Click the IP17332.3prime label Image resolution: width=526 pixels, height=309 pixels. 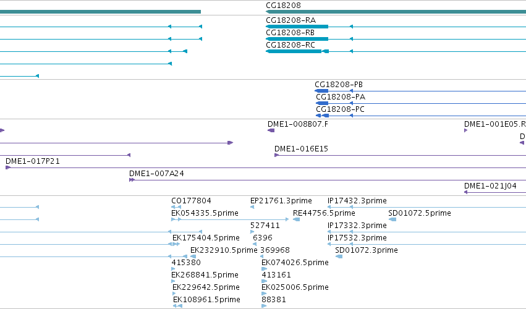pos(357,226)
